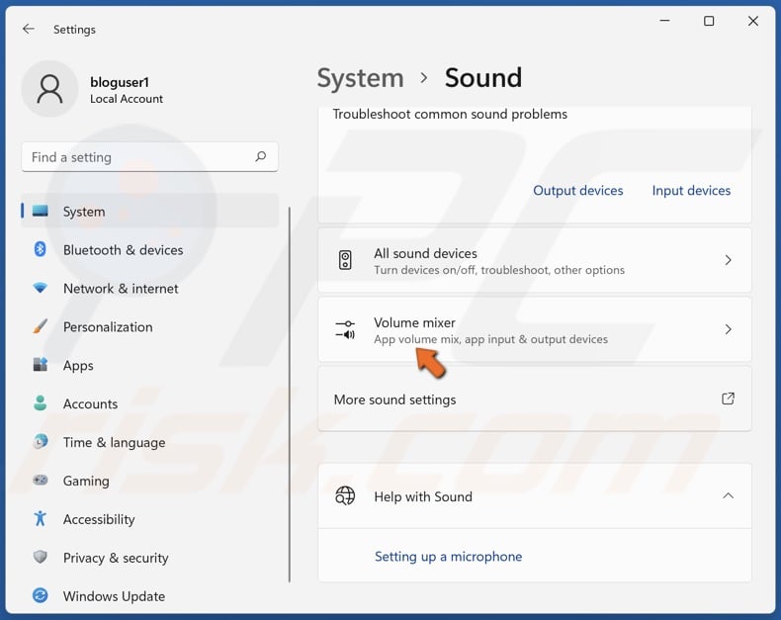Click the search magnifier icon
Image resolution: width=781 pixels, height=620 pixels.
261,157
